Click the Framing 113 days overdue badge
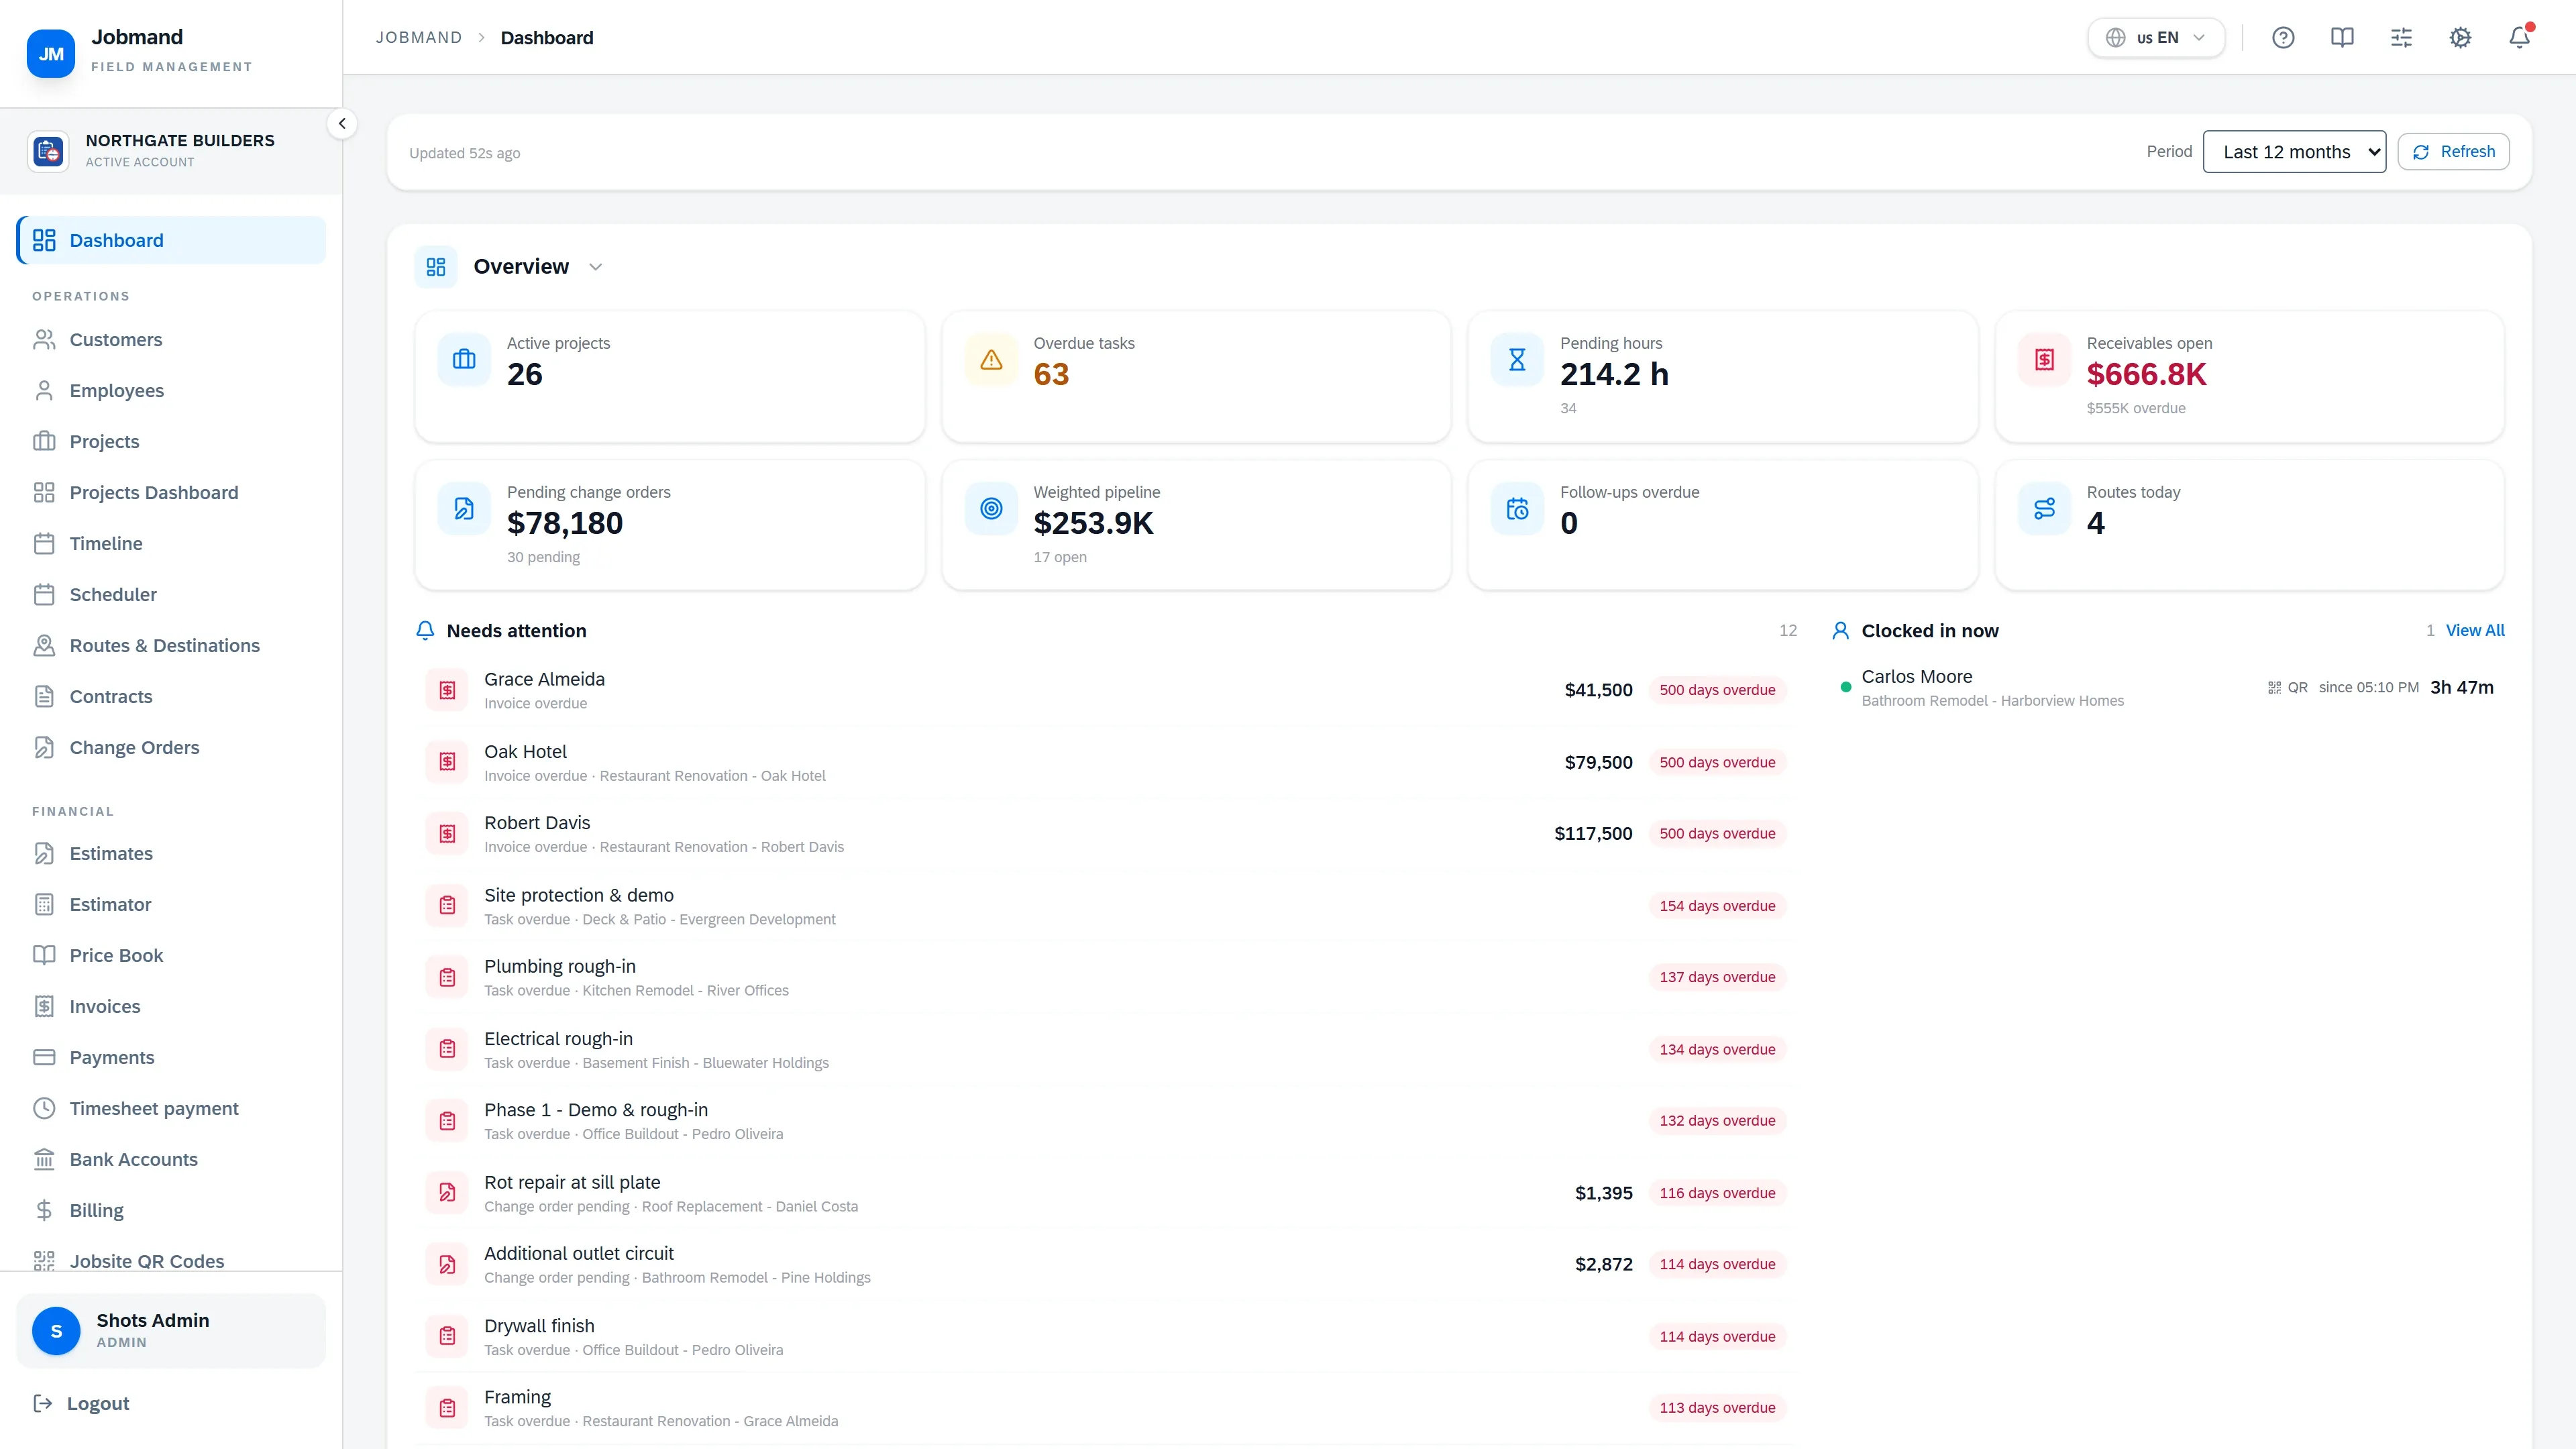The width and height of the screenshot is (2576, 1449). 1717,1408
